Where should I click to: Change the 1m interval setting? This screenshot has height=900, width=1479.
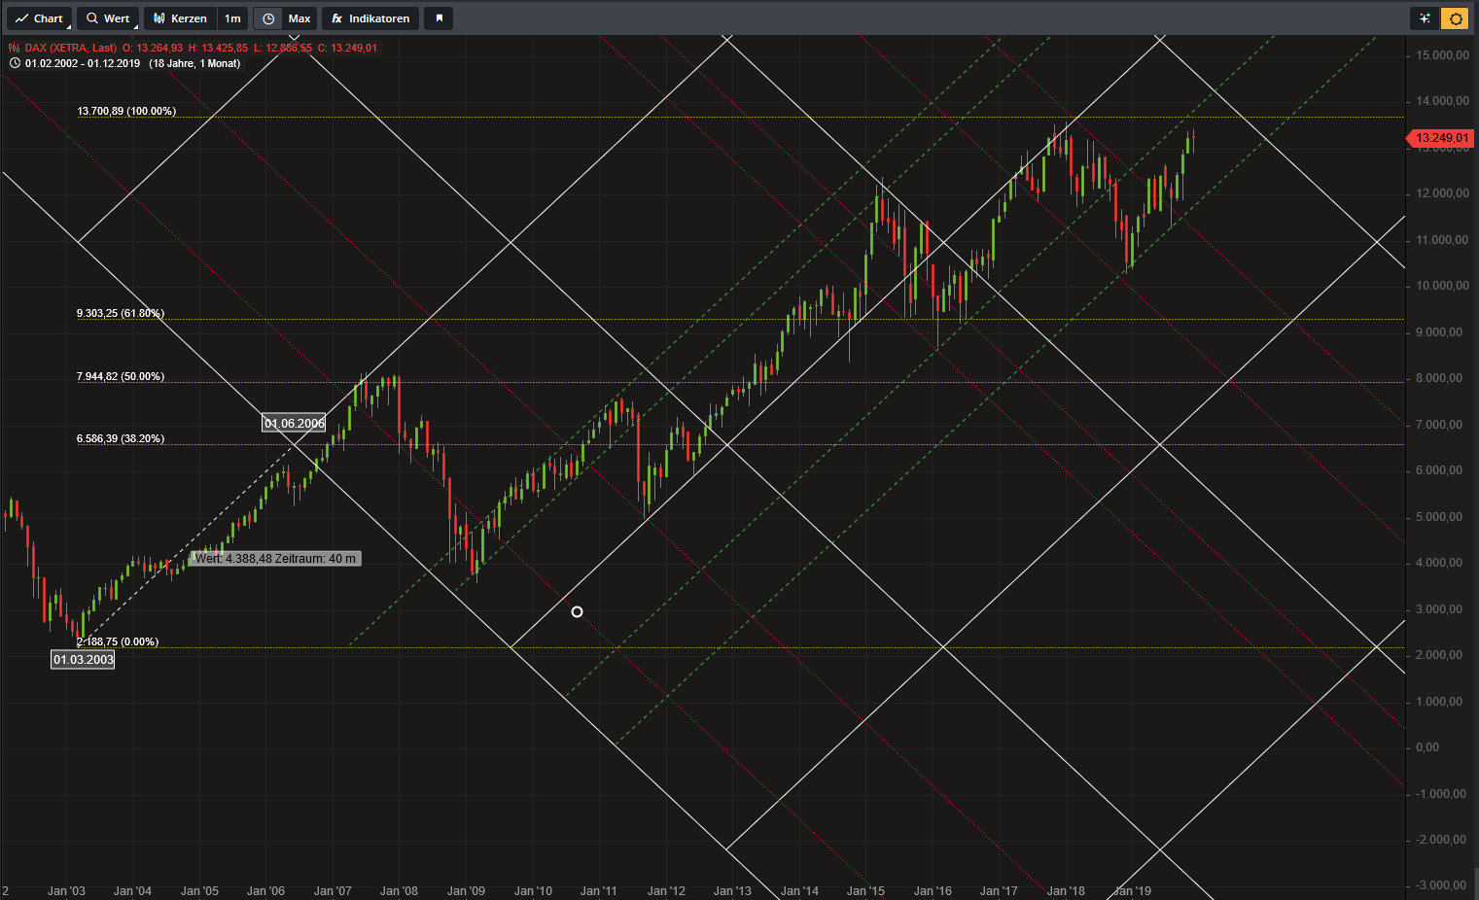point(232,18)
